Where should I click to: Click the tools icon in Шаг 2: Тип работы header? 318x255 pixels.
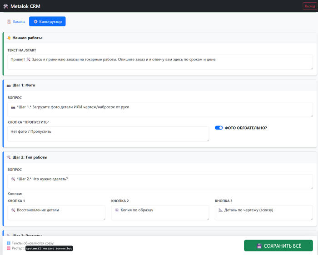(9, 157)
